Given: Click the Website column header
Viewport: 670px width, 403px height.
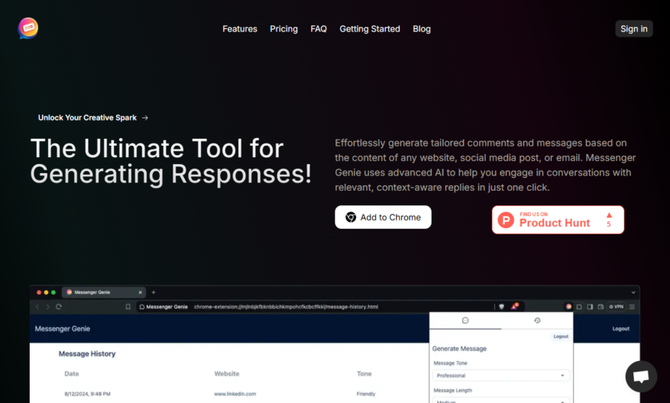Looking at the screenshot, I should tap(226, 373).
